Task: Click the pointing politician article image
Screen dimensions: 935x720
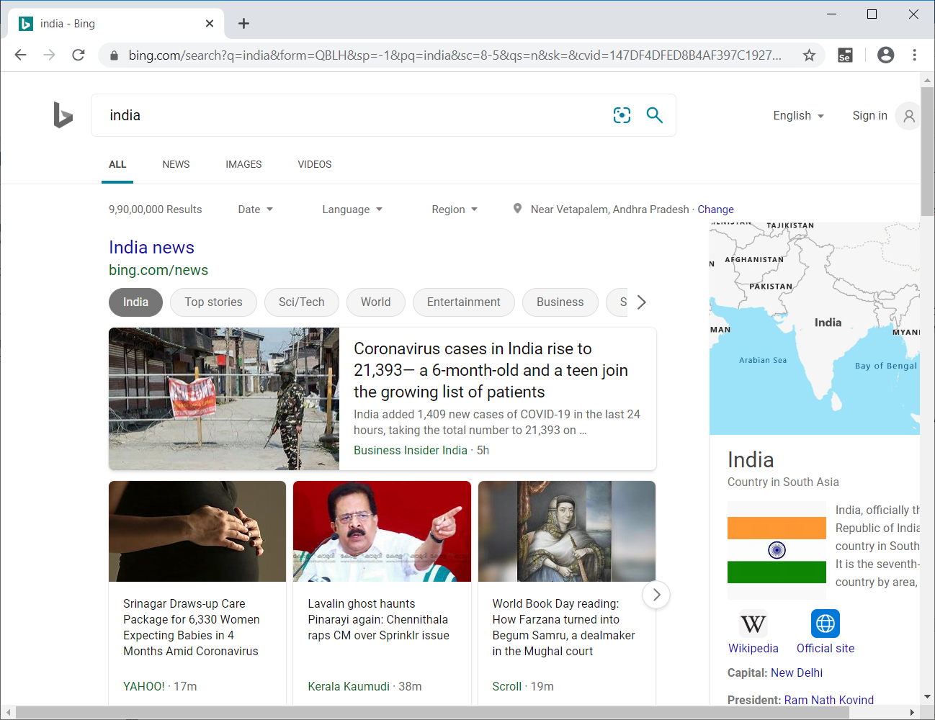Action: point(382,531)
